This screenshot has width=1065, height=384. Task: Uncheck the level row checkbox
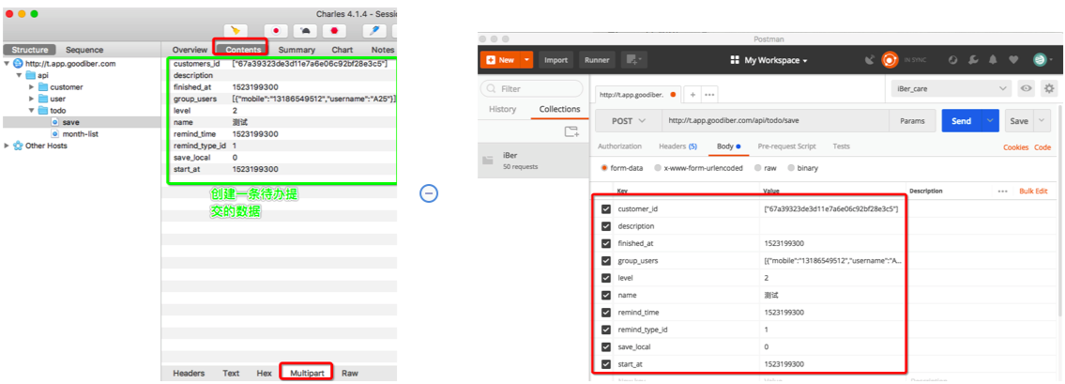pos(606,278)
